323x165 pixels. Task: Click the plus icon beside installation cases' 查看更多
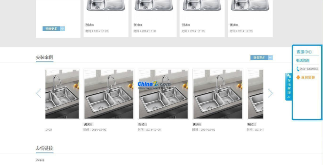(x=270, y=58)
